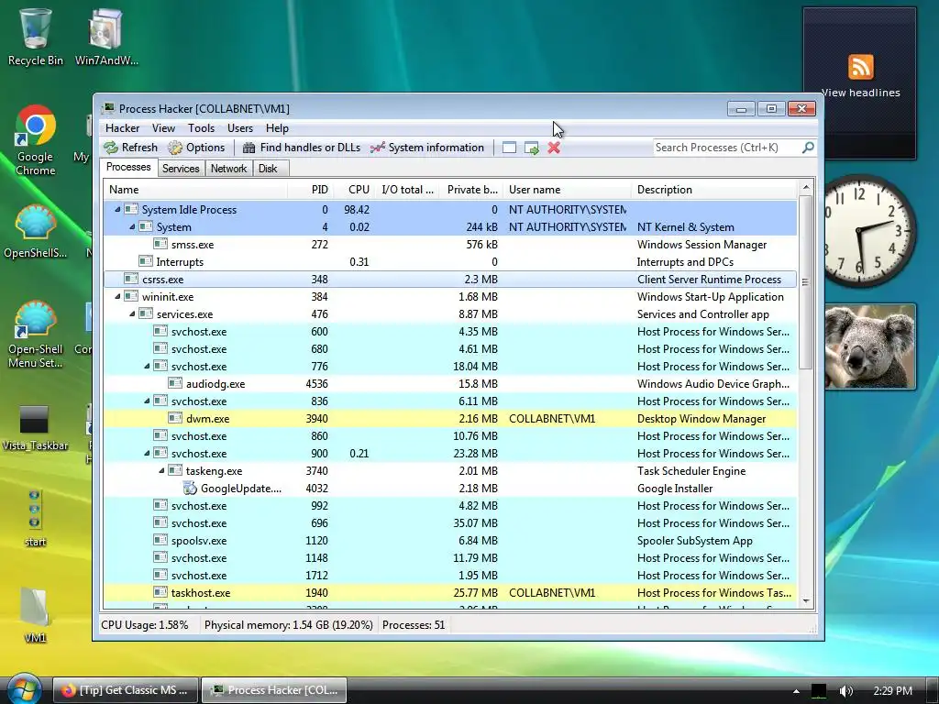The image size is (939, 704).
Task: Switch to the Firefox taskbar button
Action: [124, 690]
